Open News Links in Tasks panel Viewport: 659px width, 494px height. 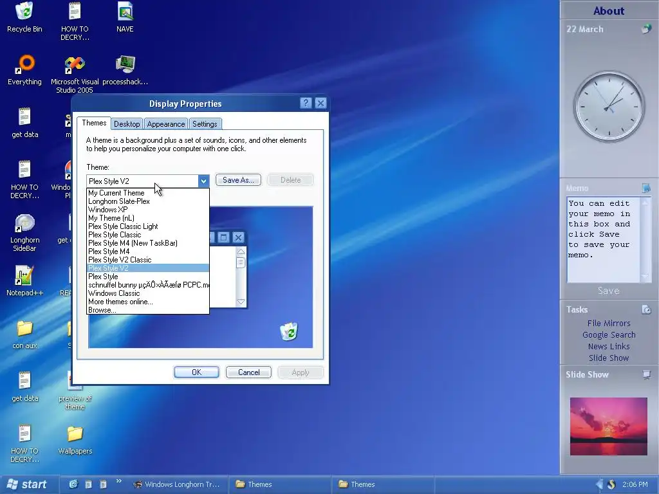tap(609, 346)
